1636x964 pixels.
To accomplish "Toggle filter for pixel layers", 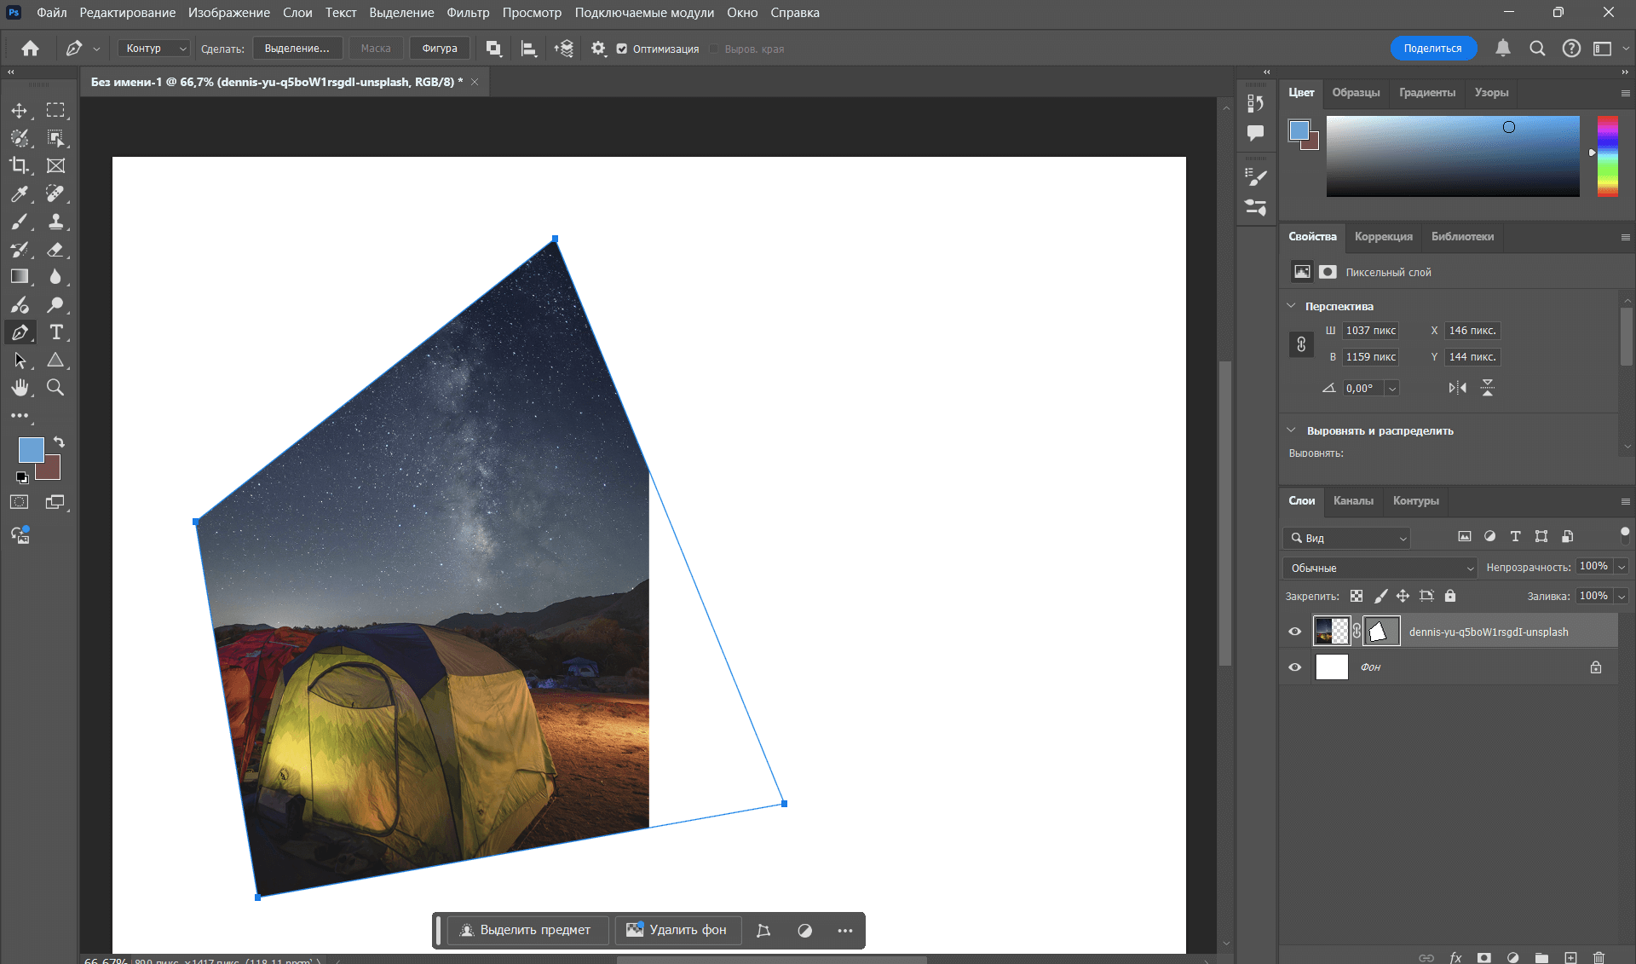I will 1465,536.
